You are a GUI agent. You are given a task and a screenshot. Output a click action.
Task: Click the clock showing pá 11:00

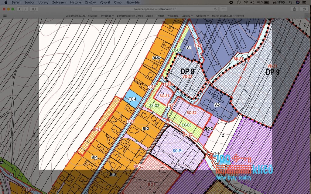279,2
